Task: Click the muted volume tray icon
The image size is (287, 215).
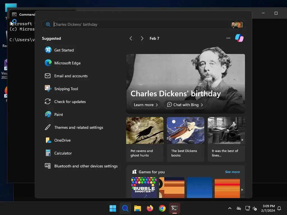Action: click(254, 208)
